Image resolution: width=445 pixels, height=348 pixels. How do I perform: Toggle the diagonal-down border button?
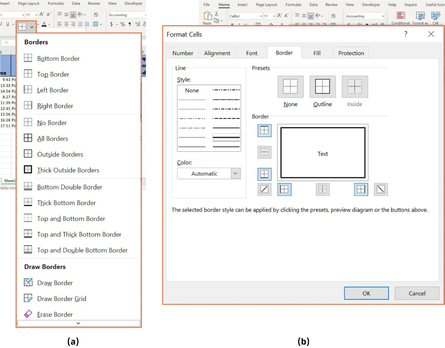381,189
